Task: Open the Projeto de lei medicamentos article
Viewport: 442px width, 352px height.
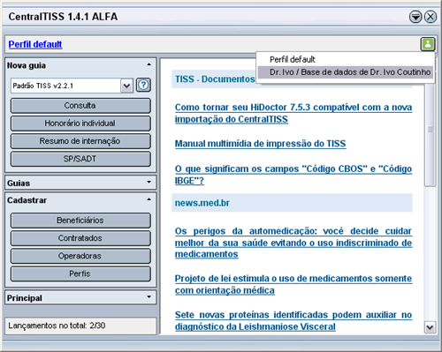Action: click(293, 284)
